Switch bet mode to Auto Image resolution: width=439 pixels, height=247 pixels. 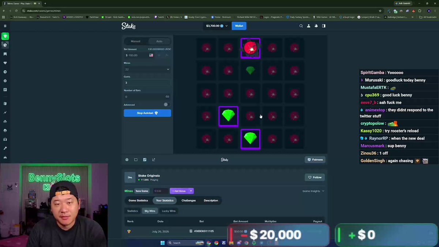click(x=159, y=41)
